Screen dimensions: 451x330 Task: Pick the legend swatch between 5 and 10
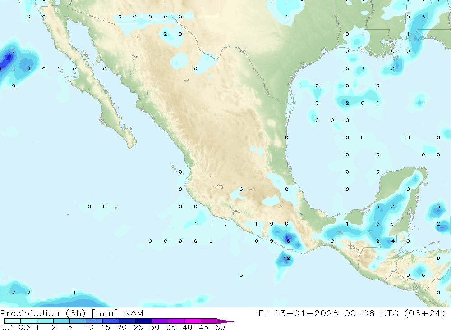tap(78, 321)
